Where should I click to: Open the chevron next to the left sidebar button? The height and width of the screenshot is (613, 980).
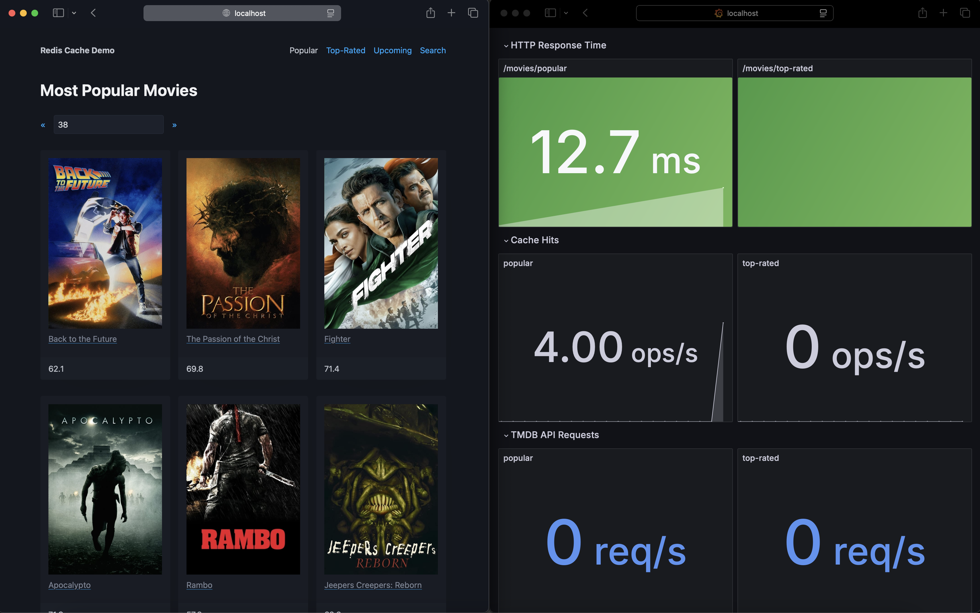click(74, 13)
